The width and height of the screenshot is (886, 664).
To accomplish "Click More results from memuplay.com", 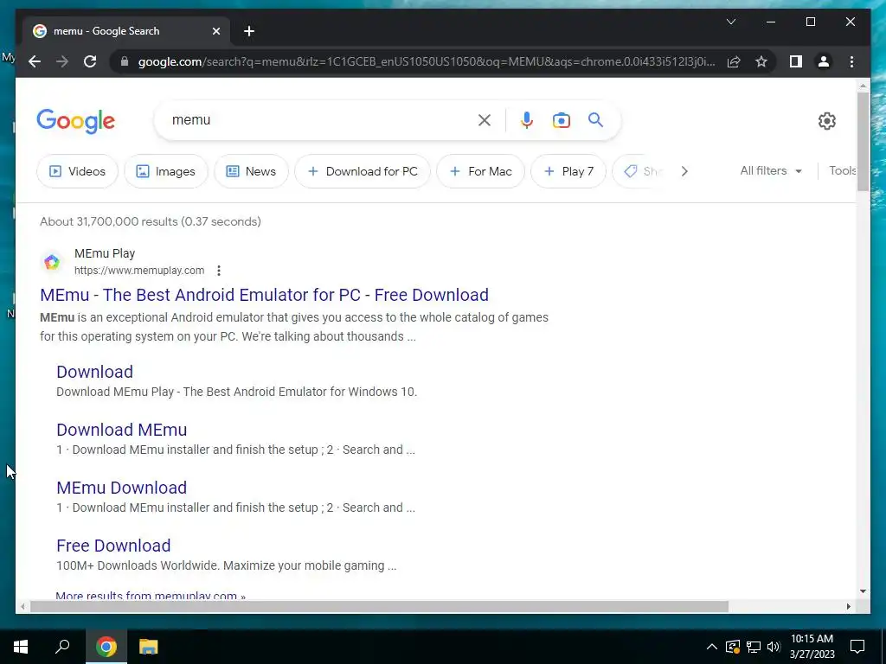I will [x=151, y=596].
